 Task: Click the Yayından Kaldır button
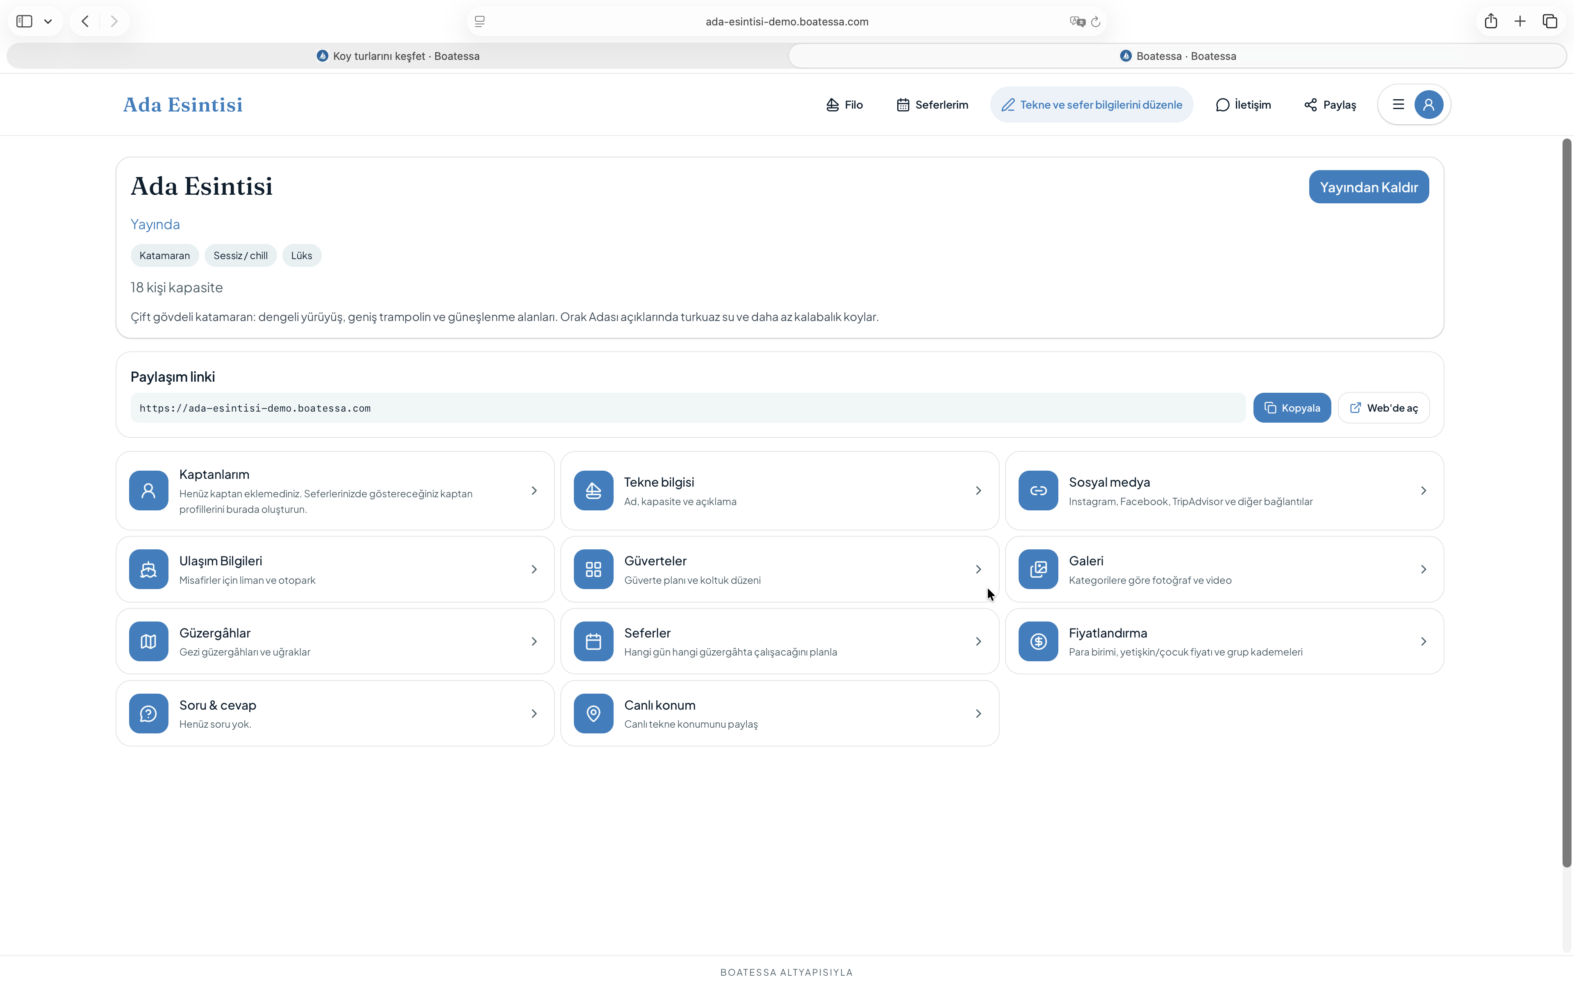click(x=1369, y=187)
